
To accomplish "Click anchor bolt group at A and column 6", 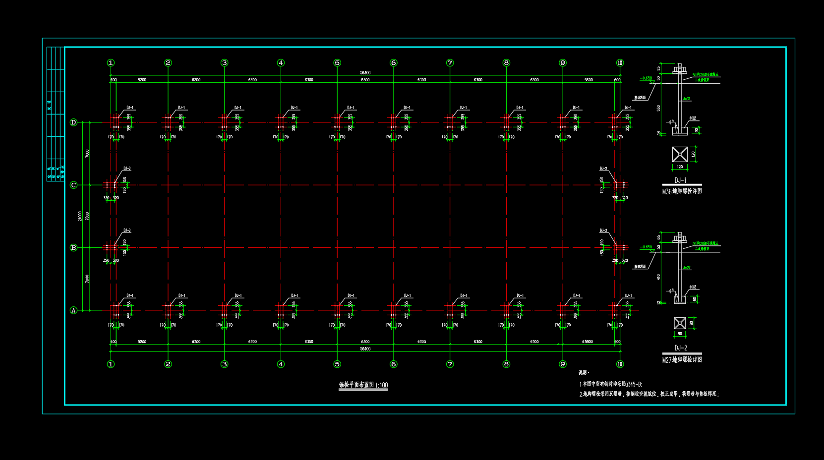I will (394, 310).
